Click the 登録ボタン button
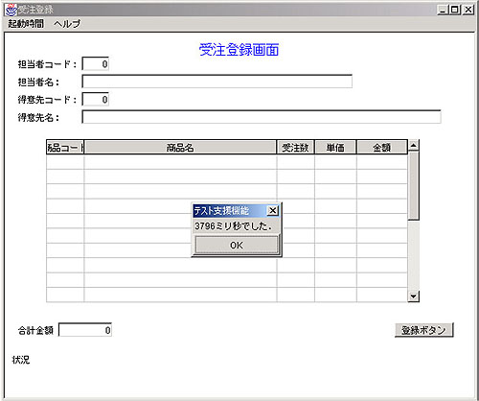This screenshot has width=479, height=401. click(x=424, y=330)
